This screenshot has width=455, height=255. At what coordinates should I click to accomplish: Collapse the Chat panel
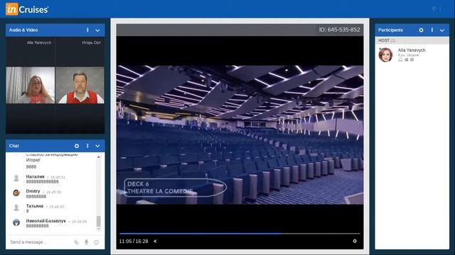click(x=97, y=146)
